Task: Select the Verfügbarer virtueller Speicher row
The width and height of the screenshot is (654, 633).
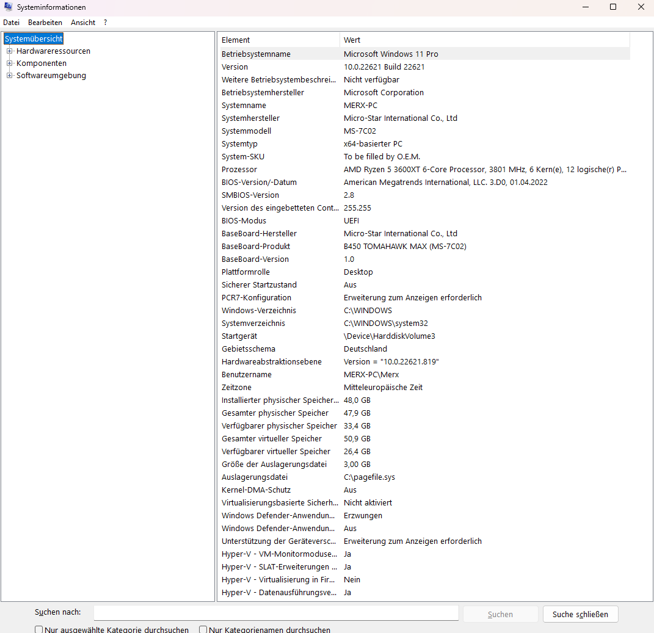Action: [424, 452]
